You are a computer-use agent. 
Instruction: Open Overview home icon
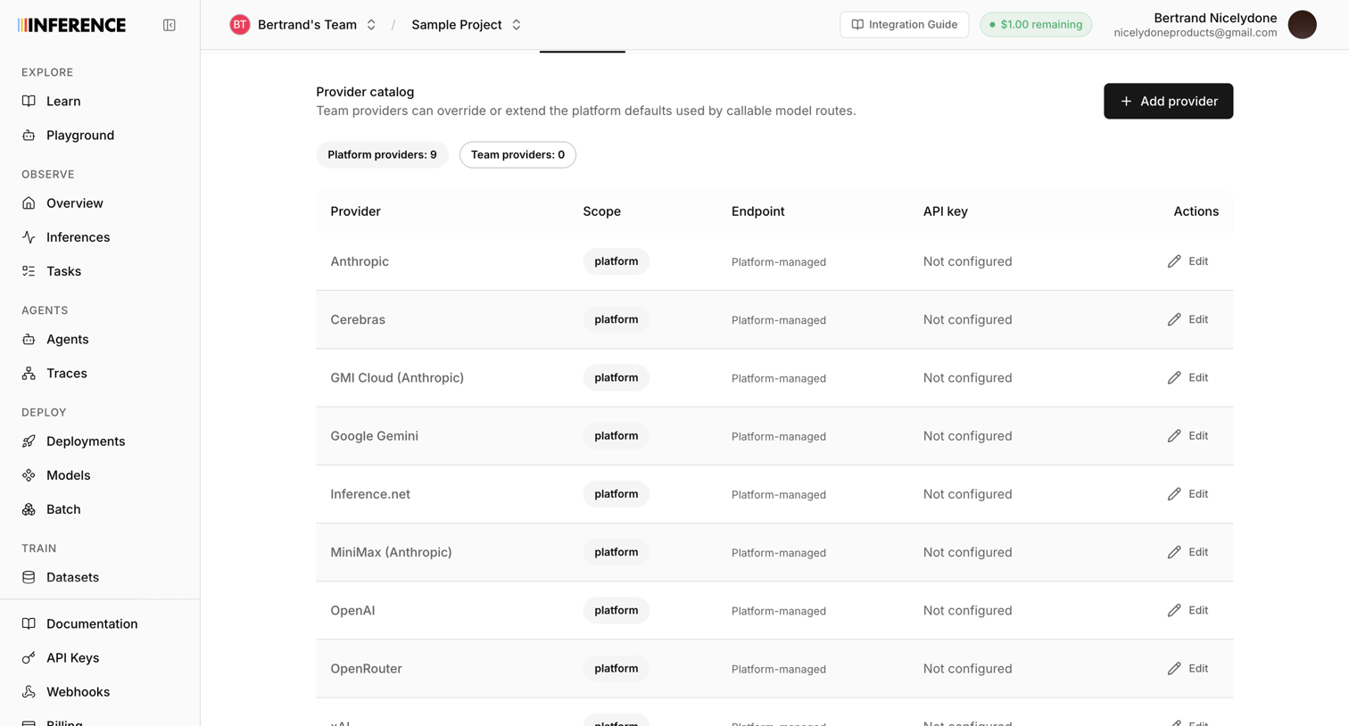[x=29, y=202]
